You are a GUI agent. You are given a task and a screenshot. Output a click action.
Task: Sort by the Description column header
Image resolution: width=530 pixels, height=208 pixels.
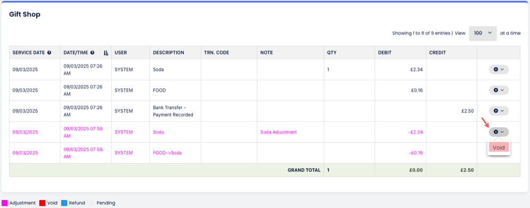coord(169,53)
